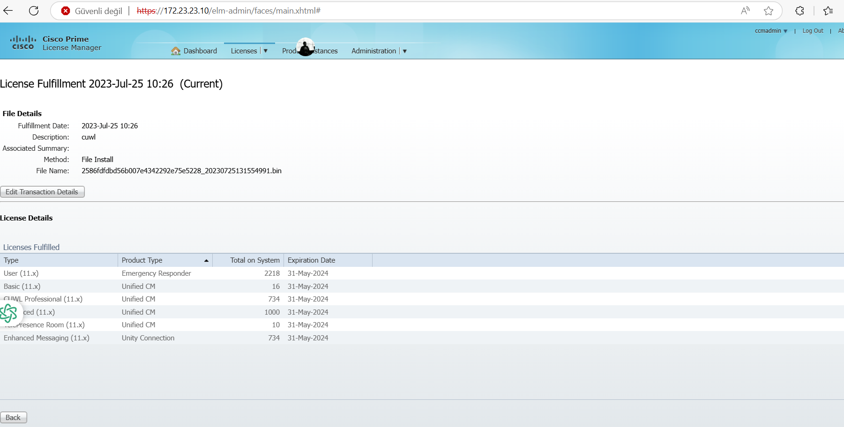Click the Back button
The image size is (844, 427).
pos(13,418)
